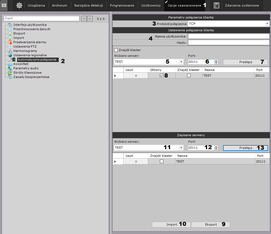Open settings via the gear icon

click(x=19, y=5)
